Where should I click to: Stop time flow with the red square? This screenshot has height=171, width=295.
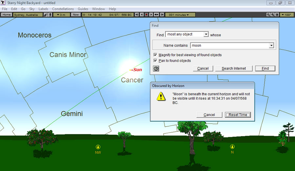click(x=147, y=15)
